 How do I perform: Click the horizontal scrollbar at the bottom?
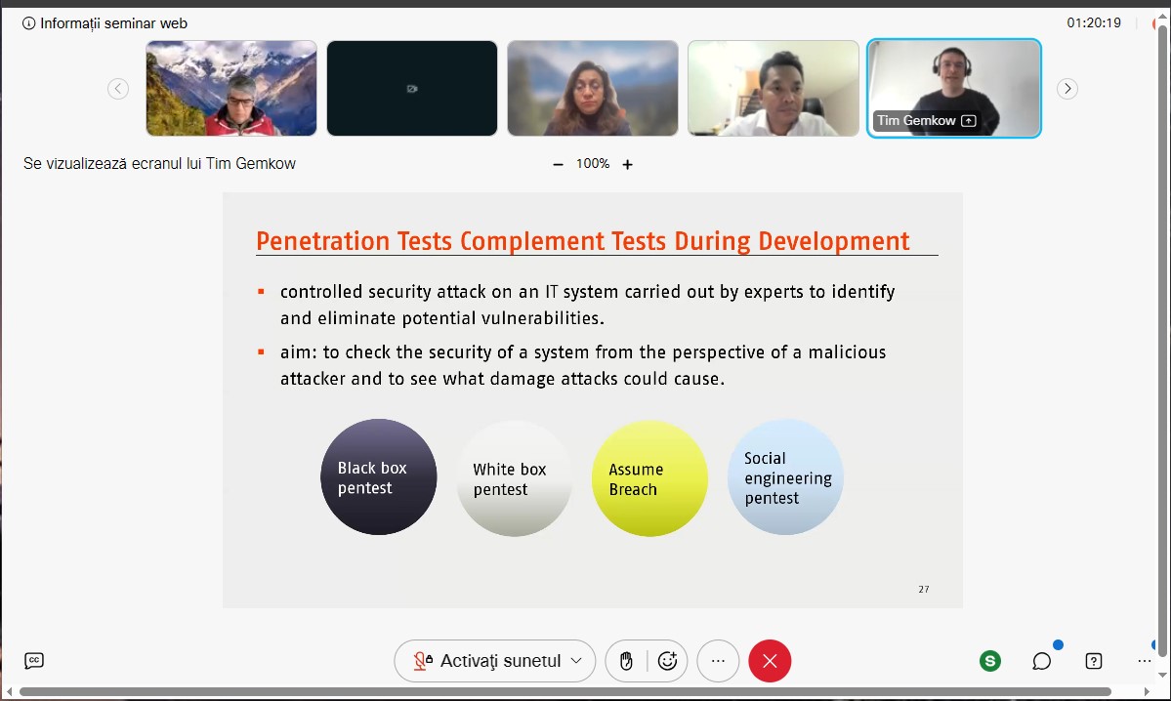566,692
